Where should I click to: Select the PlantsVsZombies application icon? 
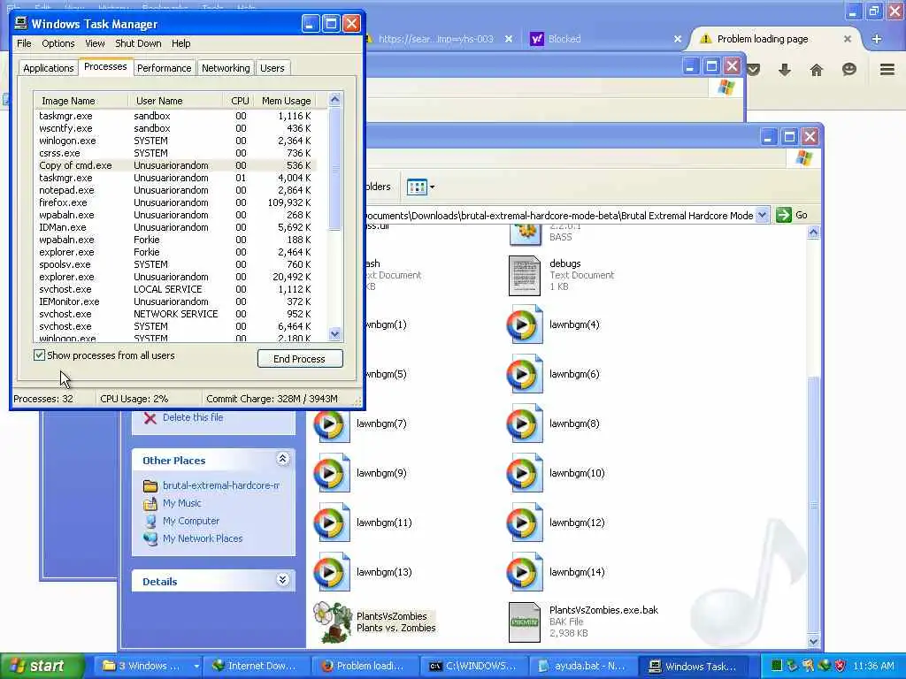pyautogui.click(x=333, y=622)
